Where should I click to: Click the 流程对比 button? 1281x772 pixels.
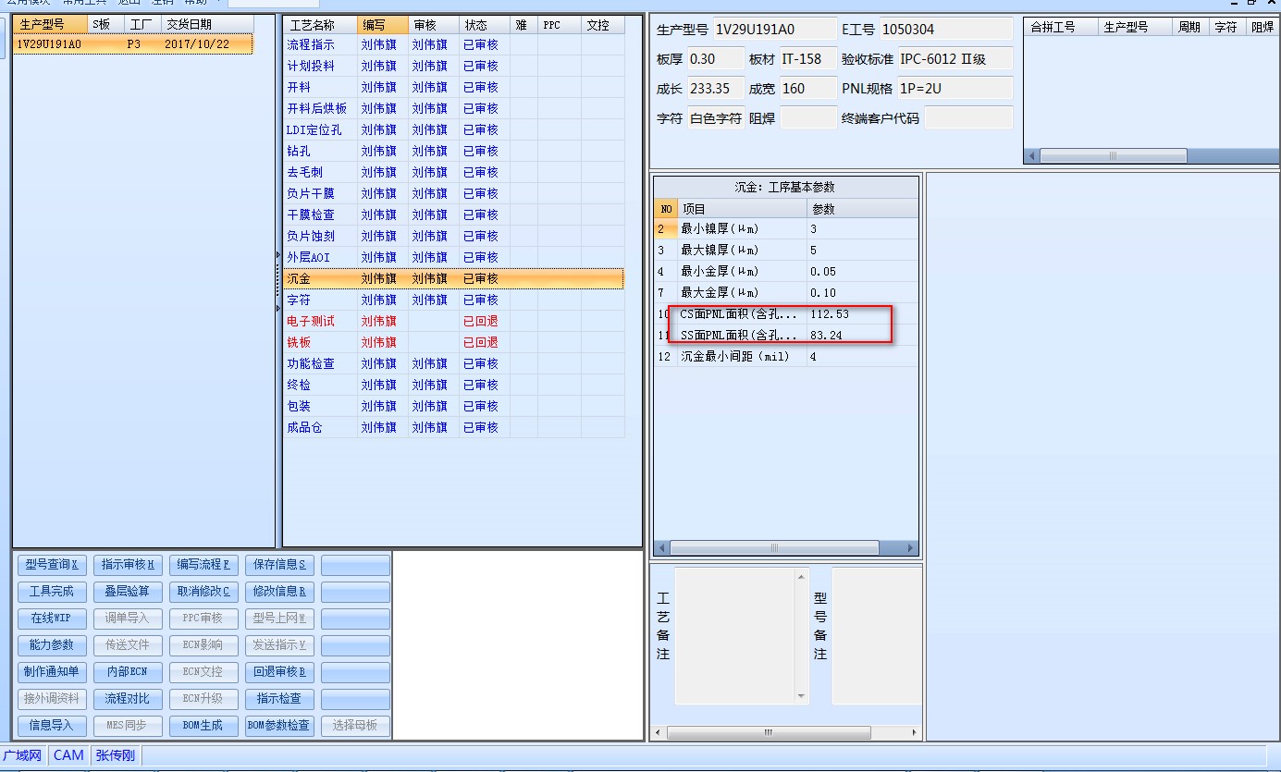[128, 699]
